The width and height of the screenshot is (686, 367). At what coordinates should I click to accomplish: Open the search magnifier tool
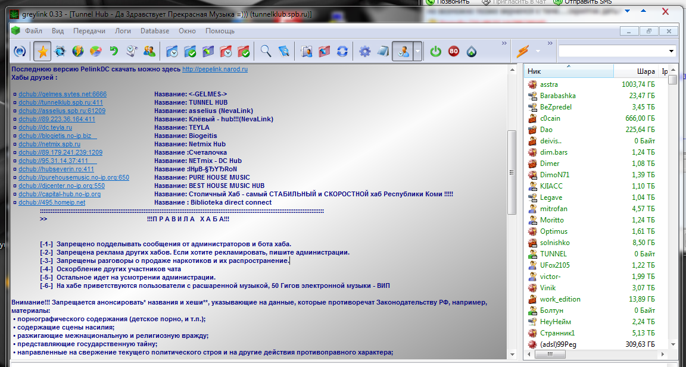tap(266, 52)
